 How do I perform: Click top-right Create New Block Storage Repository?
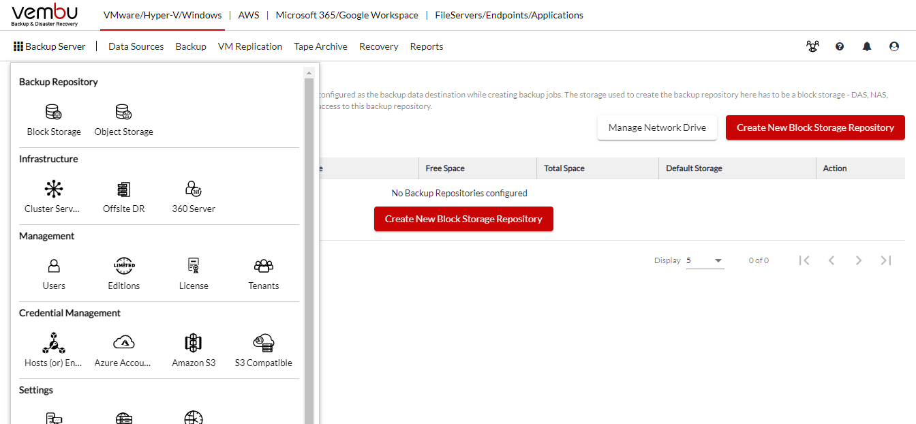815,127
